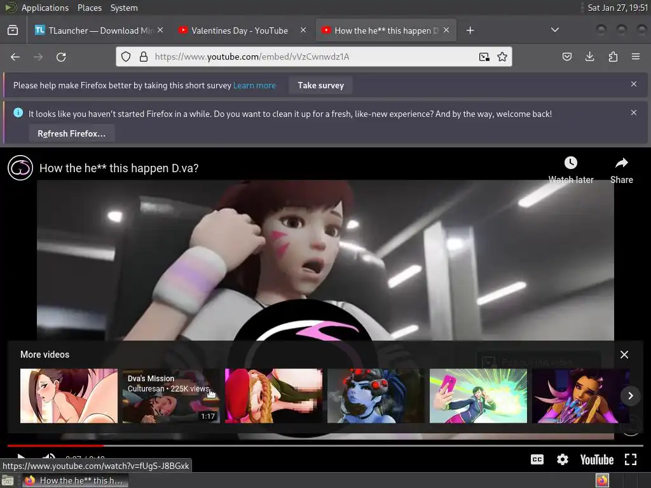Show next set of More videos
Image resolution: width=651 pixels, height=488 pixels.
pos(630,396)
